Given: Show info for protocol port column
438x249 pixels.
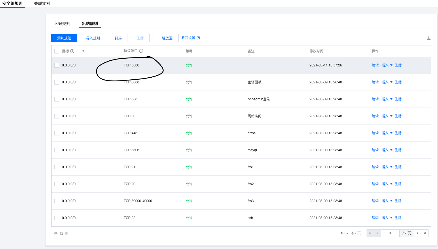Looking at the screenshot, I should click(x=141, y=51).
